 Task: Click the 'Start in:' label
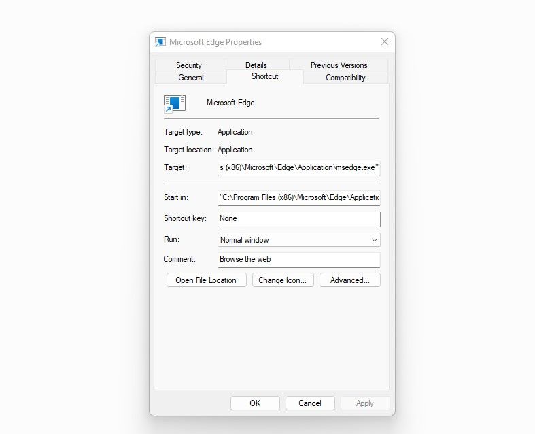point(175,197)
